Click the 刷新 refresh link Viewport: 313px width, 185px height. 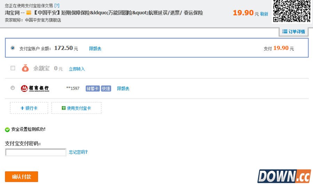tap(264, 14)
